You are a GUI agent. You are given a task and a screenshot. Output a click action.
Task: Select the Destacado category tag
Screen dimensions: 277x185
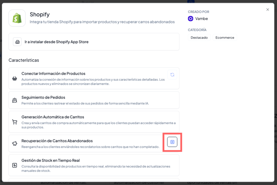pyautogui.click(x=199, y=38)
